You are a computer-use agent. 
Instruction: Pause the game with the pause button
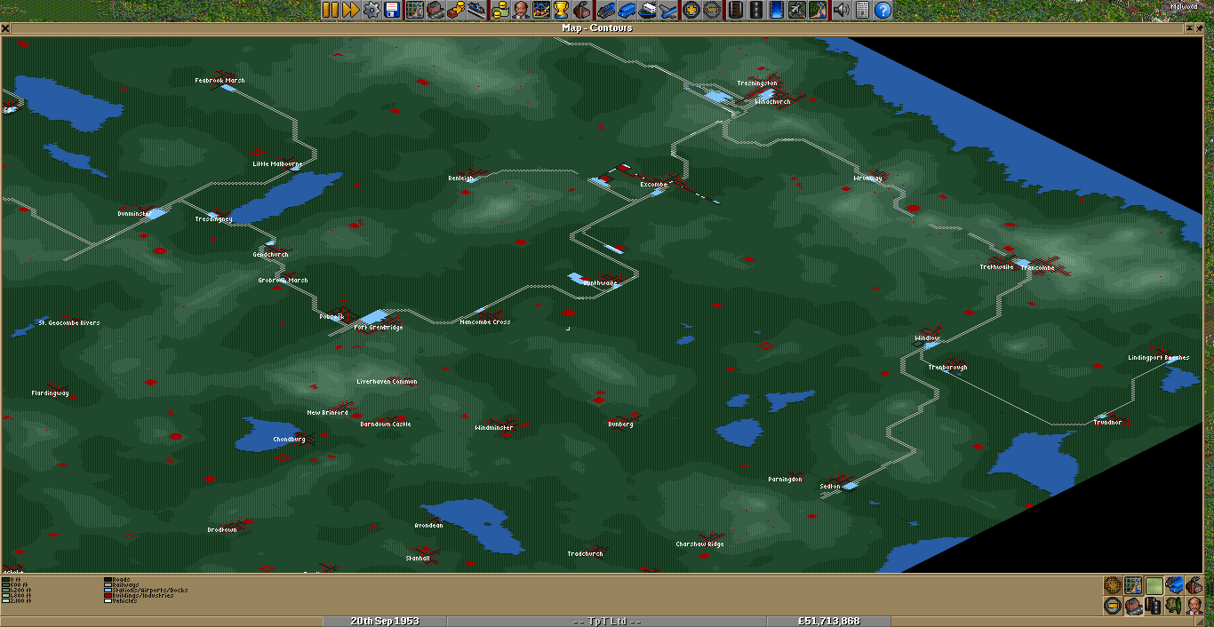click(331, 11)
